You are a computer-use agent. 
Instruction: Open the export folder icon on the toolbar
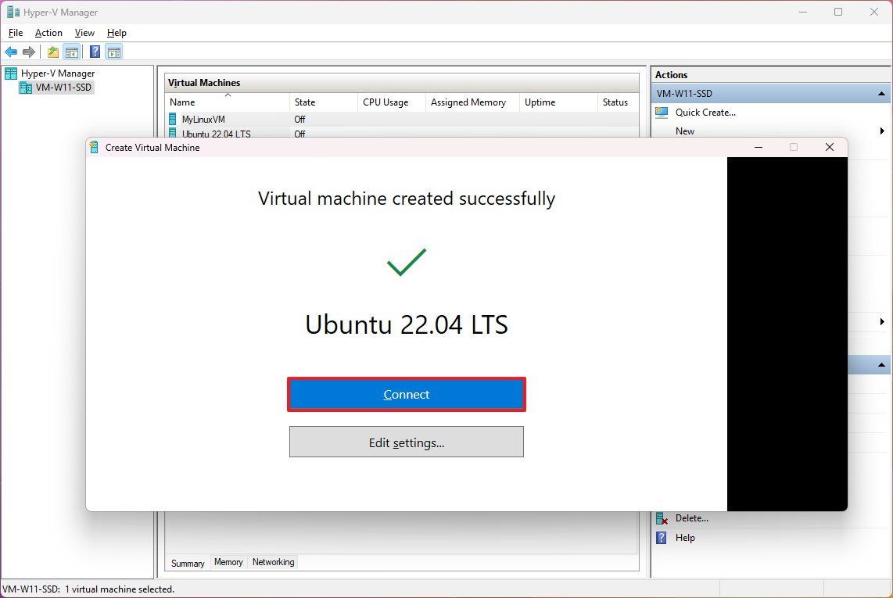52,52
